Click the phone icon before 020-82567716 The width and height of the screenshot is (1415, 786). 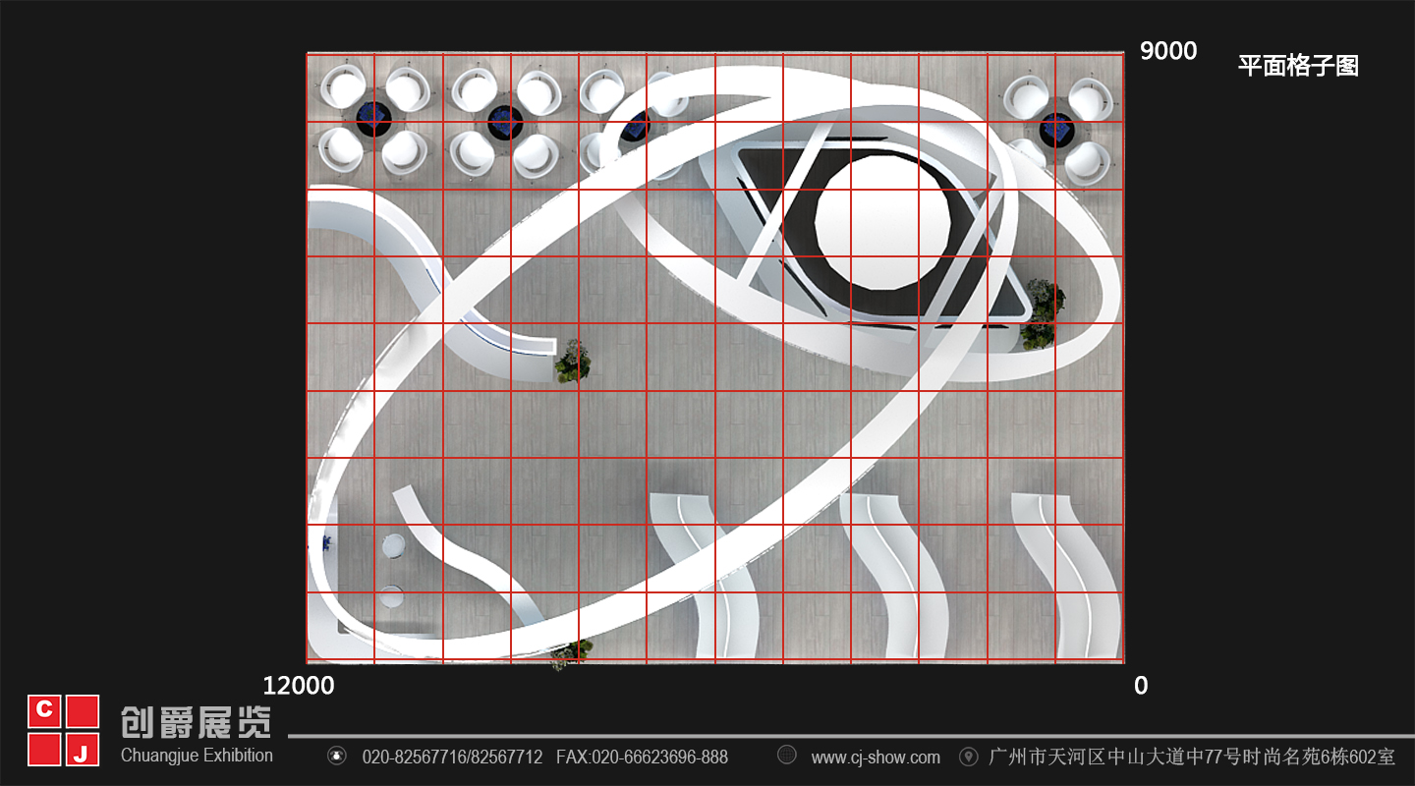pos(337,757)
